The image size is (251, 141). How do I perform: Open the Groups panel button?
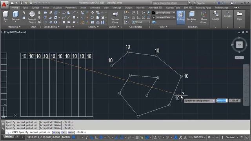[227, 14]
